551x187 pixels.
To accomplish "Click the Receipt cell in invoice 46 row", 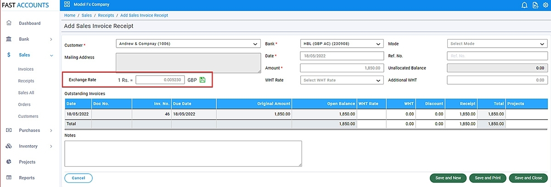I will click(461, 114).
